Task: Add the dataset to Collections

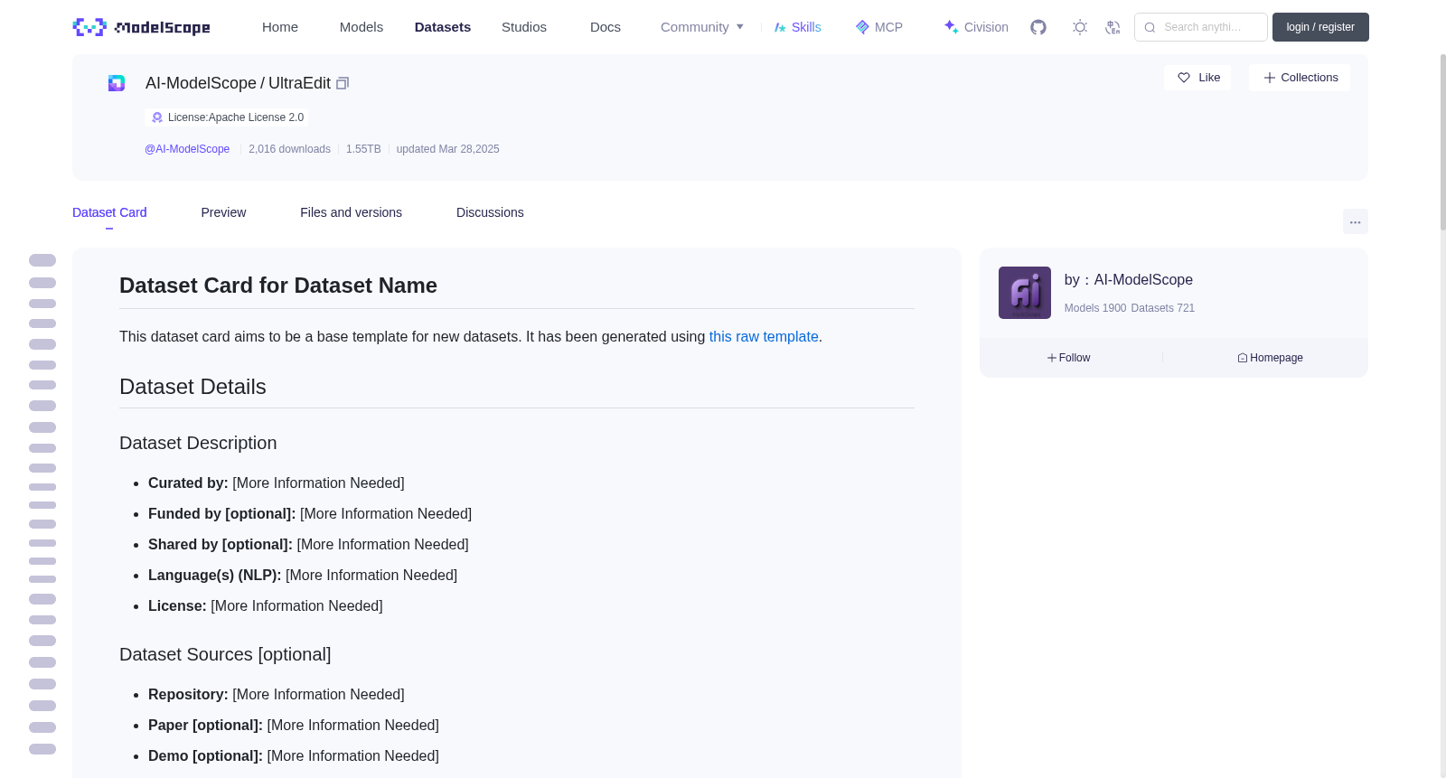Action: tap(1300, 78)
